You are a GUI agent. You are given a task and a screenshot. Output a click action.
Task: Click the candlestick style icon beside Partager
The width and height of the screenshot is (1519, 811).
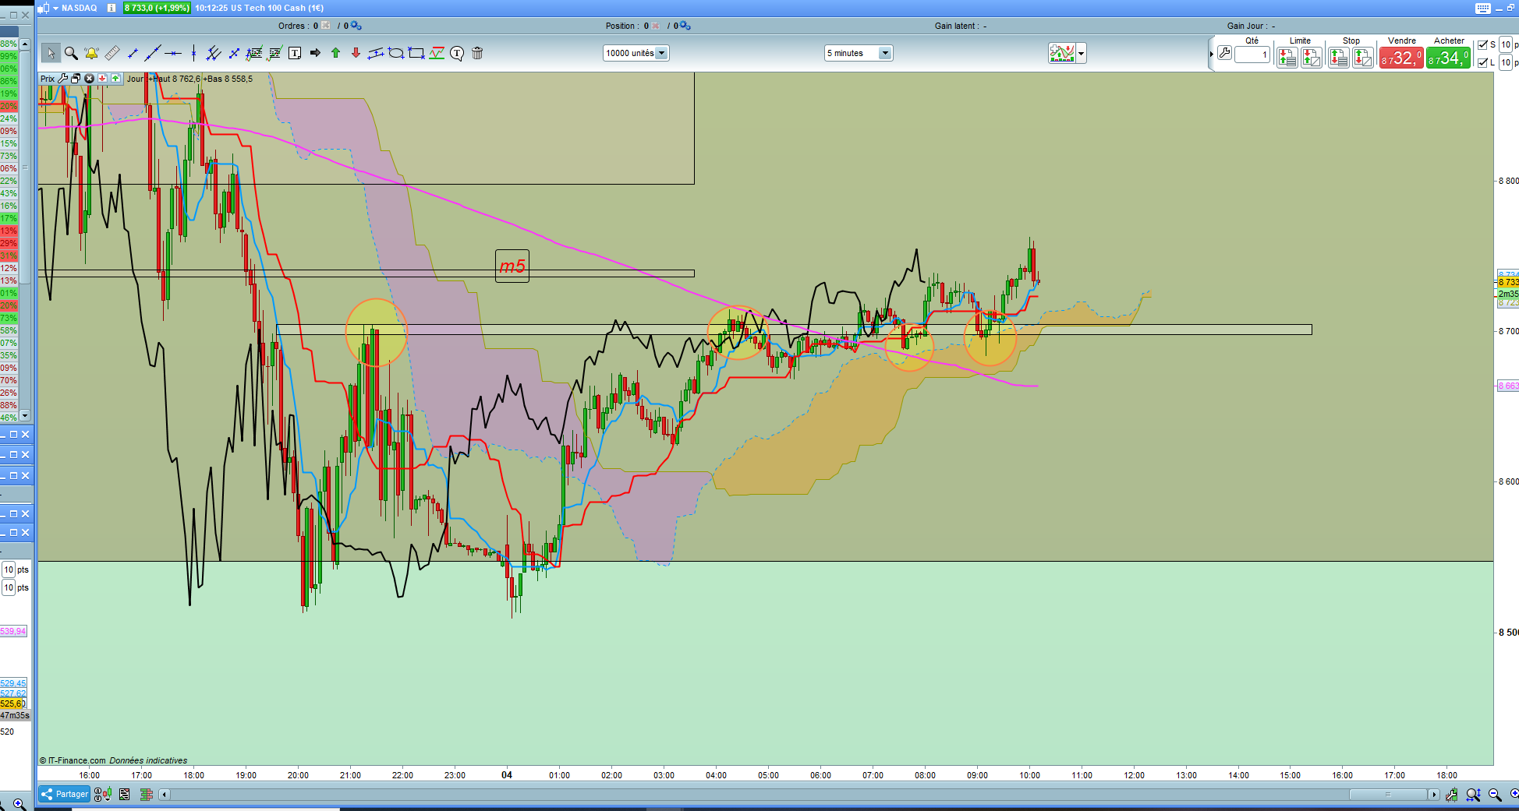click(x=102, y=795)
